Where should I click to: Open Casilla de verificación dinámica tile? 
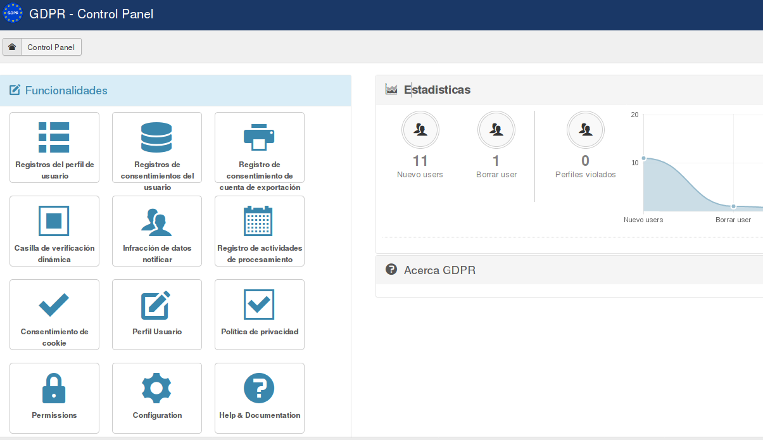[x=54, y=231]
